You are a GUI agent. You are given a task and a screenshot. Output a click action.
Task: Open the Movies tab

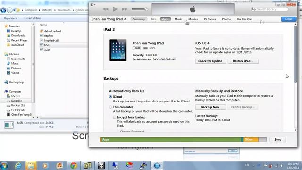pos(193,19)
